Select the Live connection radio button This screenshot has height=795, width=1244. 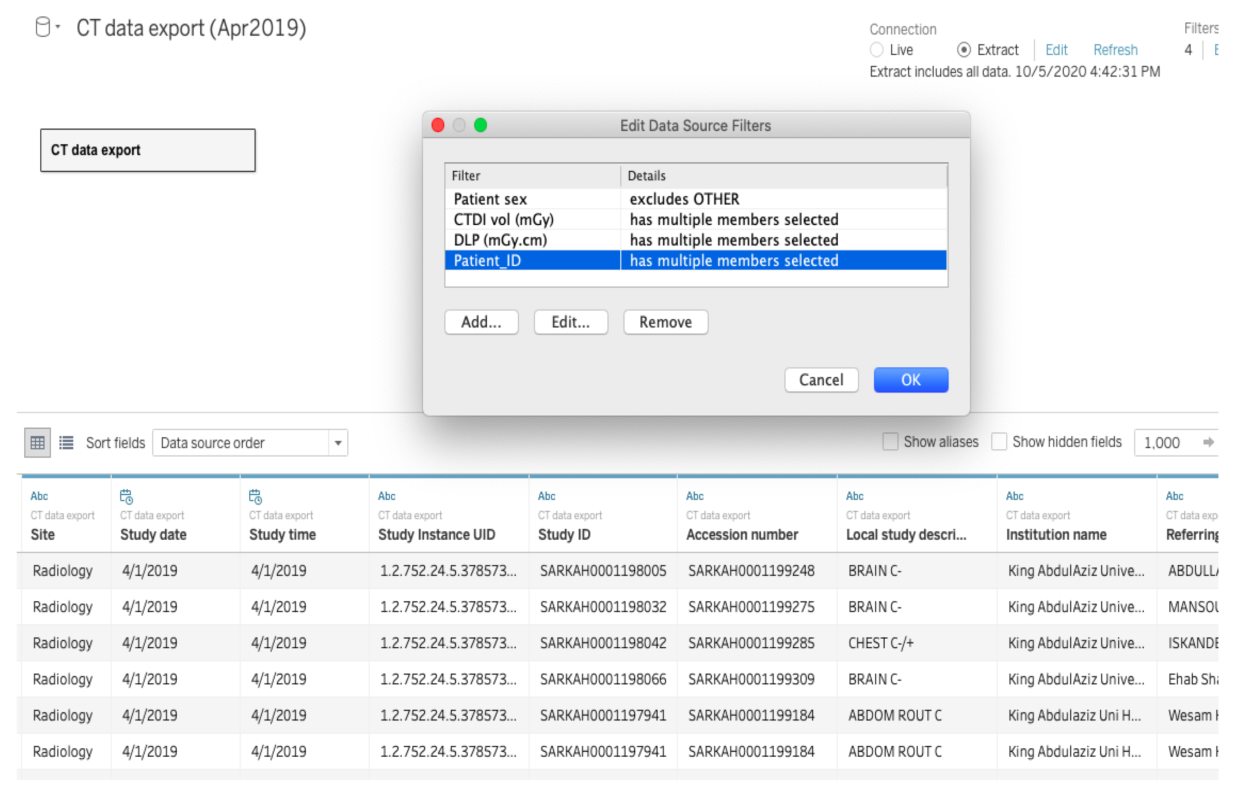(876, 49)
